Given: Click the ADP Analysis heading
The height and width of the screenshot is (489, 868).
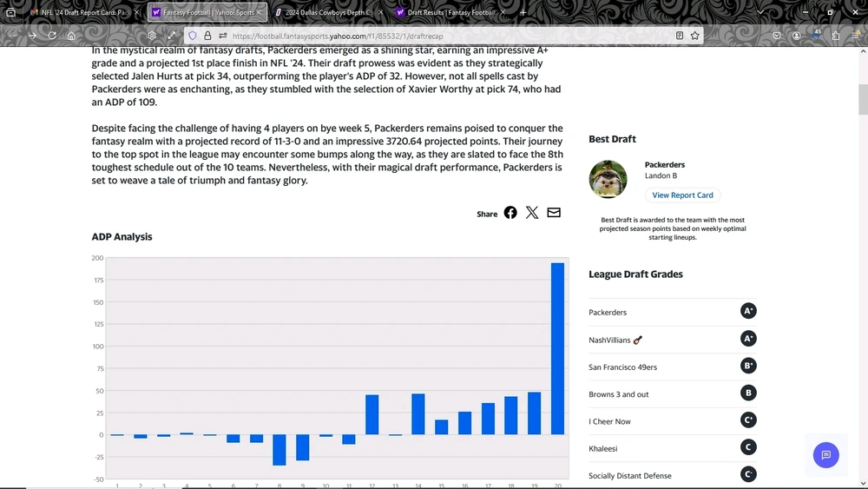Looking at the screenshot, I should coord(122,236).
